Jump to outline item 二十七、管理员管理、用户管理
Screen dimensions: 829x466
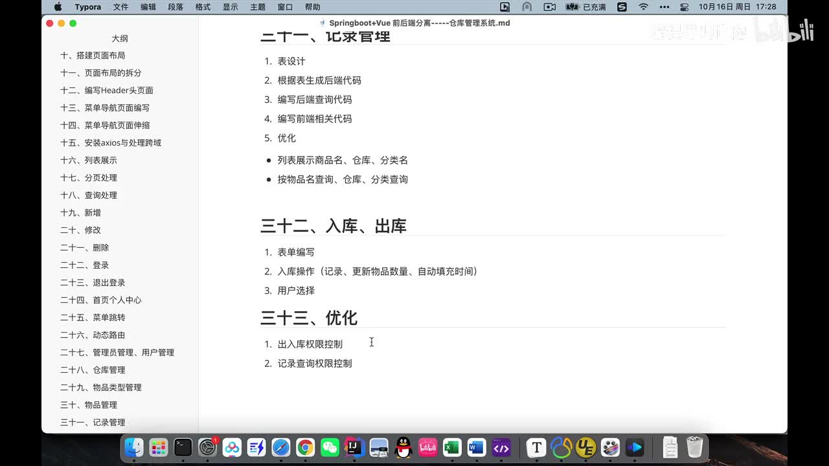pyautogui.click(x=117, y=353)
